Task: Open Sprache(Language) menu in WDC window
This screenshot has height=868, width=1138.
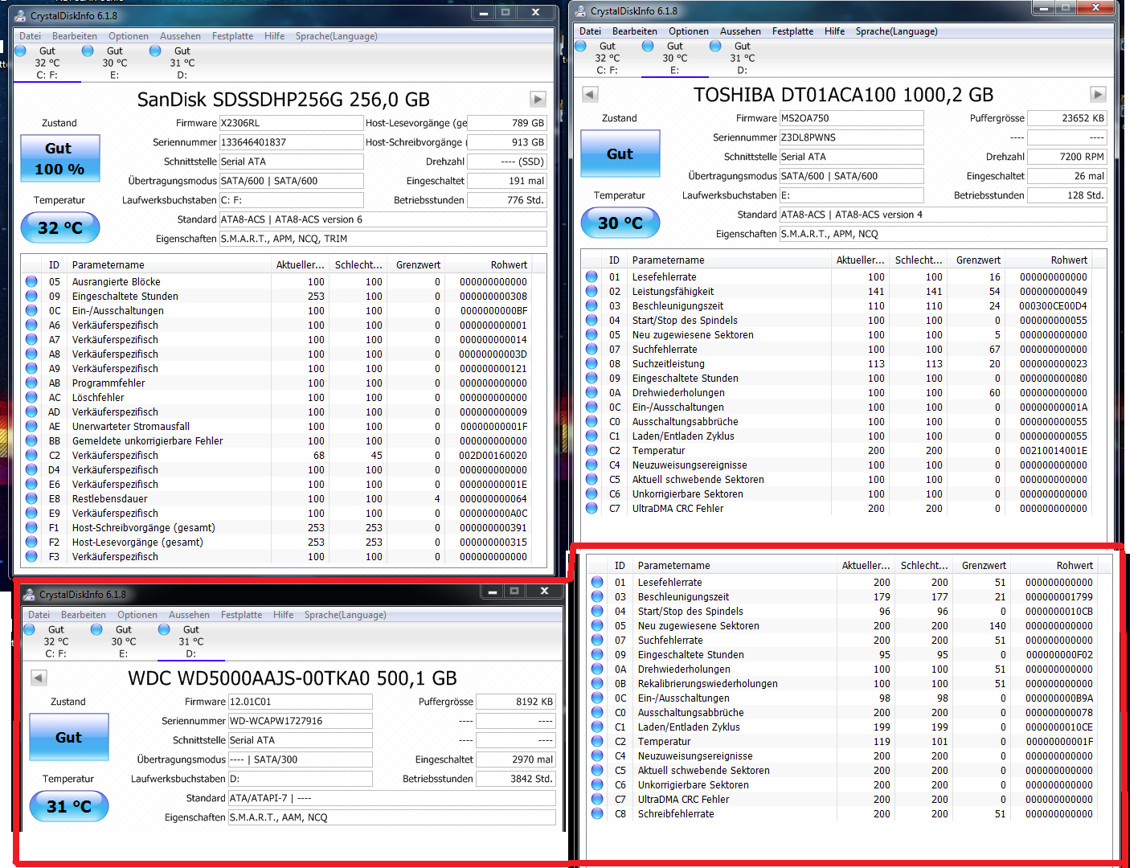Action: pos(345,615)
